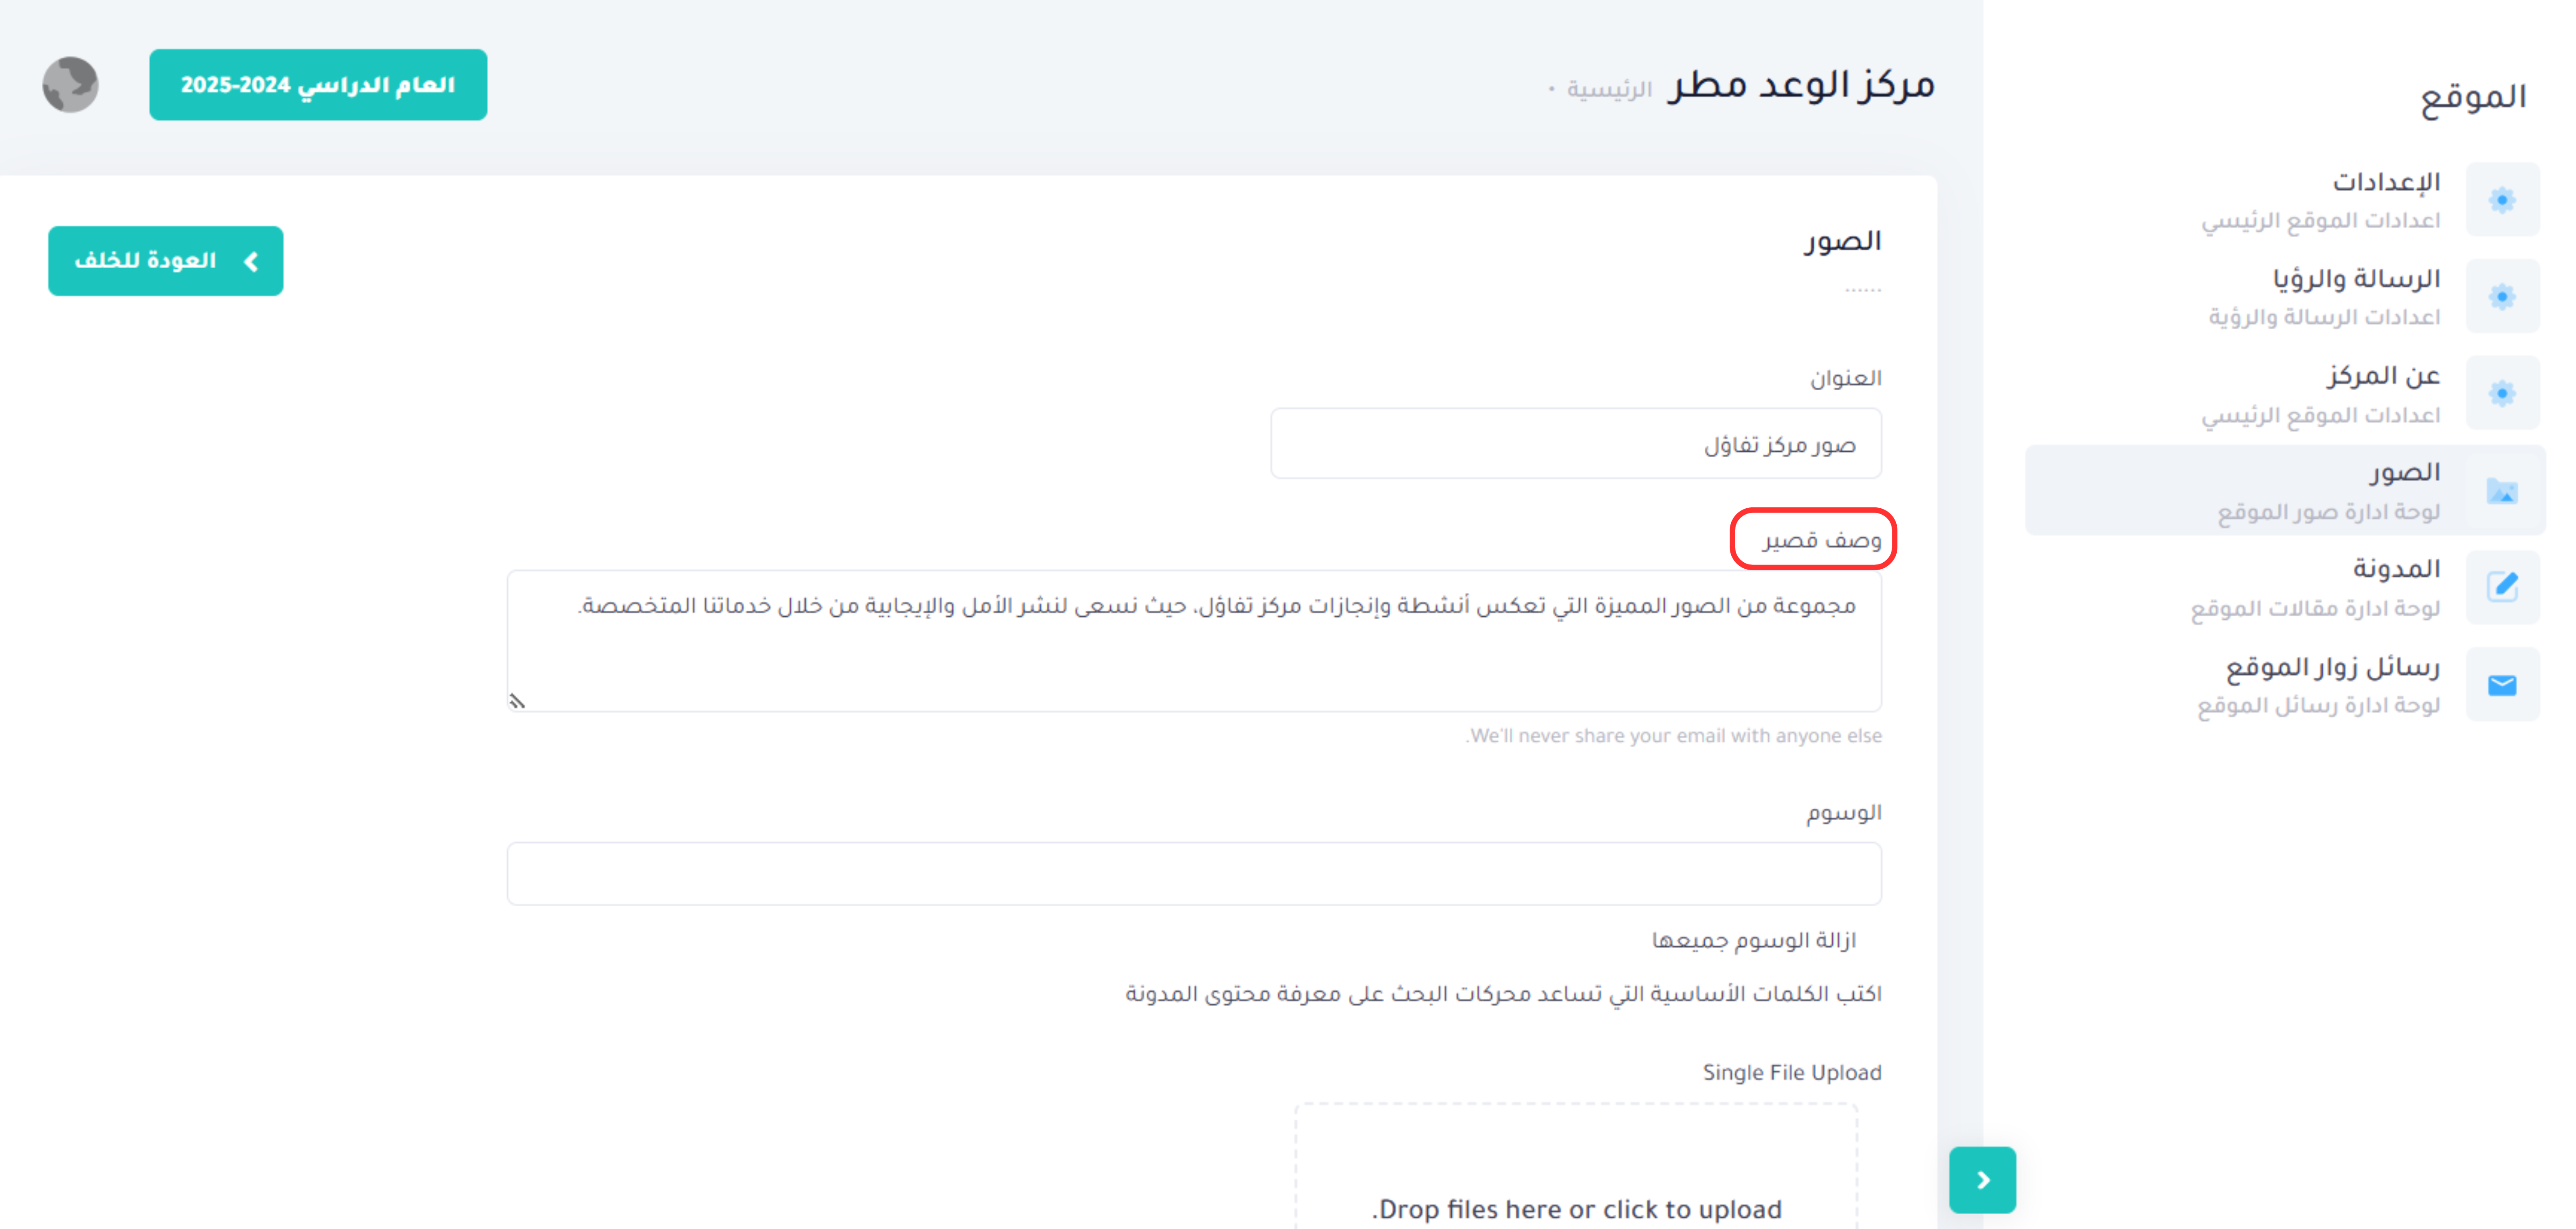The height and width of the screenshot is (1229, 2576).
Task: Click the pencil edit icon beside المدونة
Action: point(2502,587)
